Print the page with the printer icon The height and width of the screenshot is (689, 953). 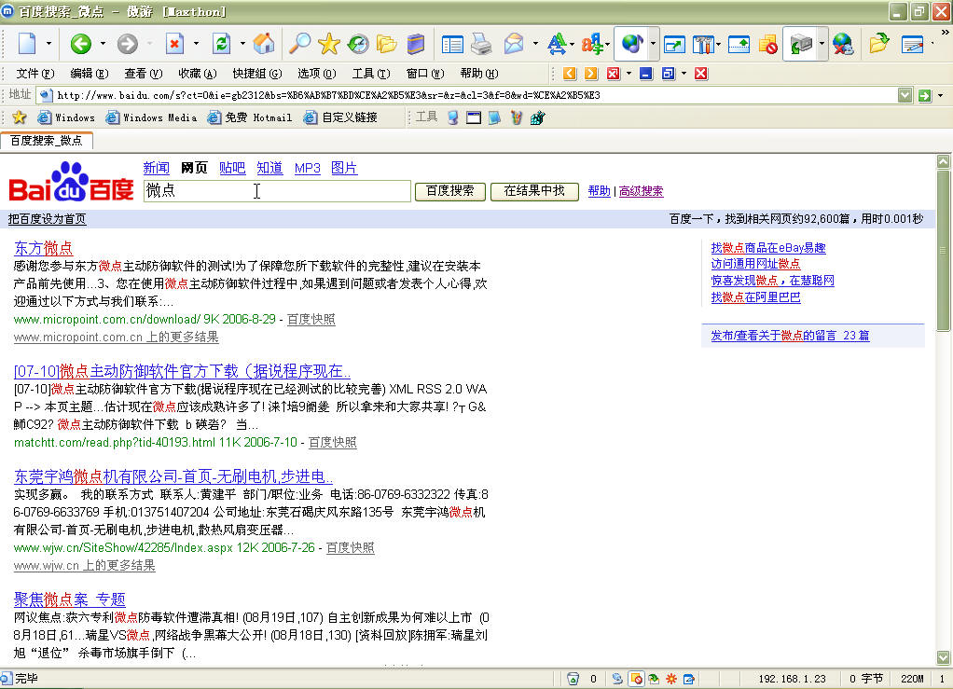pos(481,44)
